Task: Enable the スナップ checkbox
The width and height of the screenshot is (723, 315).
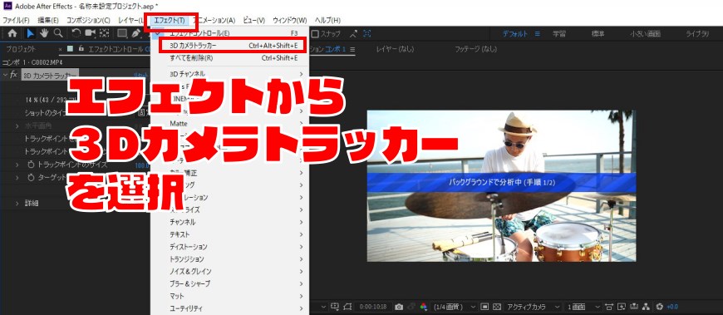Action: pyautogui.click(x=315, y=34)
